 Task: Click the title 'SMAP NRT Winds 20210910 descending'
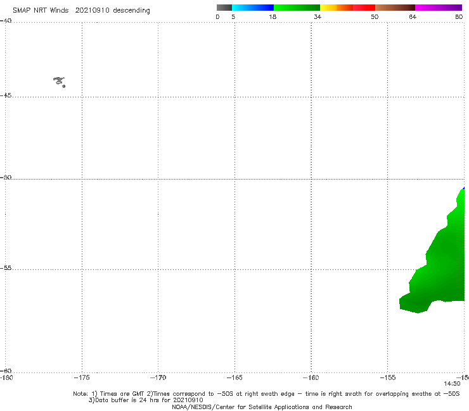pos(81,10)
